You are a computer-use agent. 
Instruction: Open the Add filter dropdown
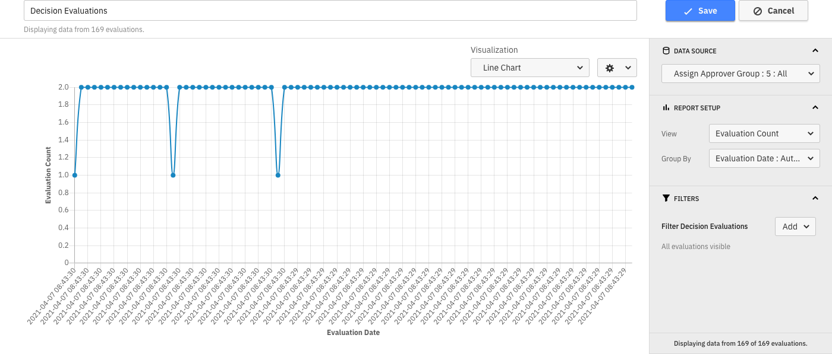coord(795,227)
